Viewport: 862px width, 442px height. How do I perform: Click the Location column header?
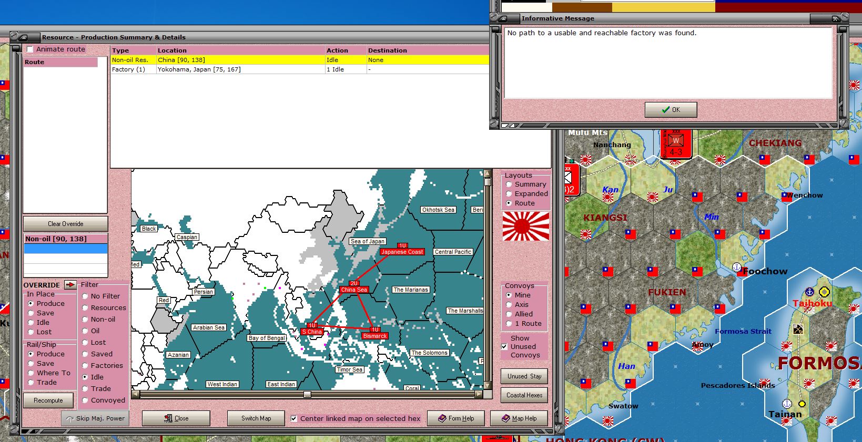(x=240, y=50)
